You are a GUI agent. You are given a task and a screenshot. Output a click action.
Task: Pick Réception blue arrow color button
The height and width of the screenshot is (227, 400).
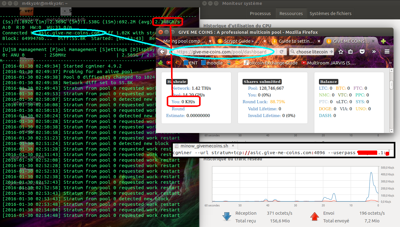coord(227,217)
